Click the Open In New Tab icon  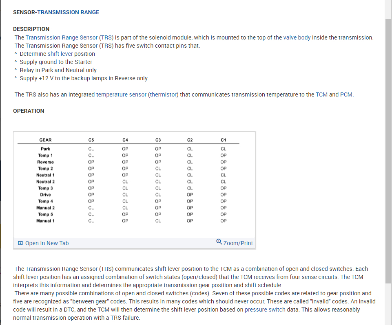tap(20, 243)
